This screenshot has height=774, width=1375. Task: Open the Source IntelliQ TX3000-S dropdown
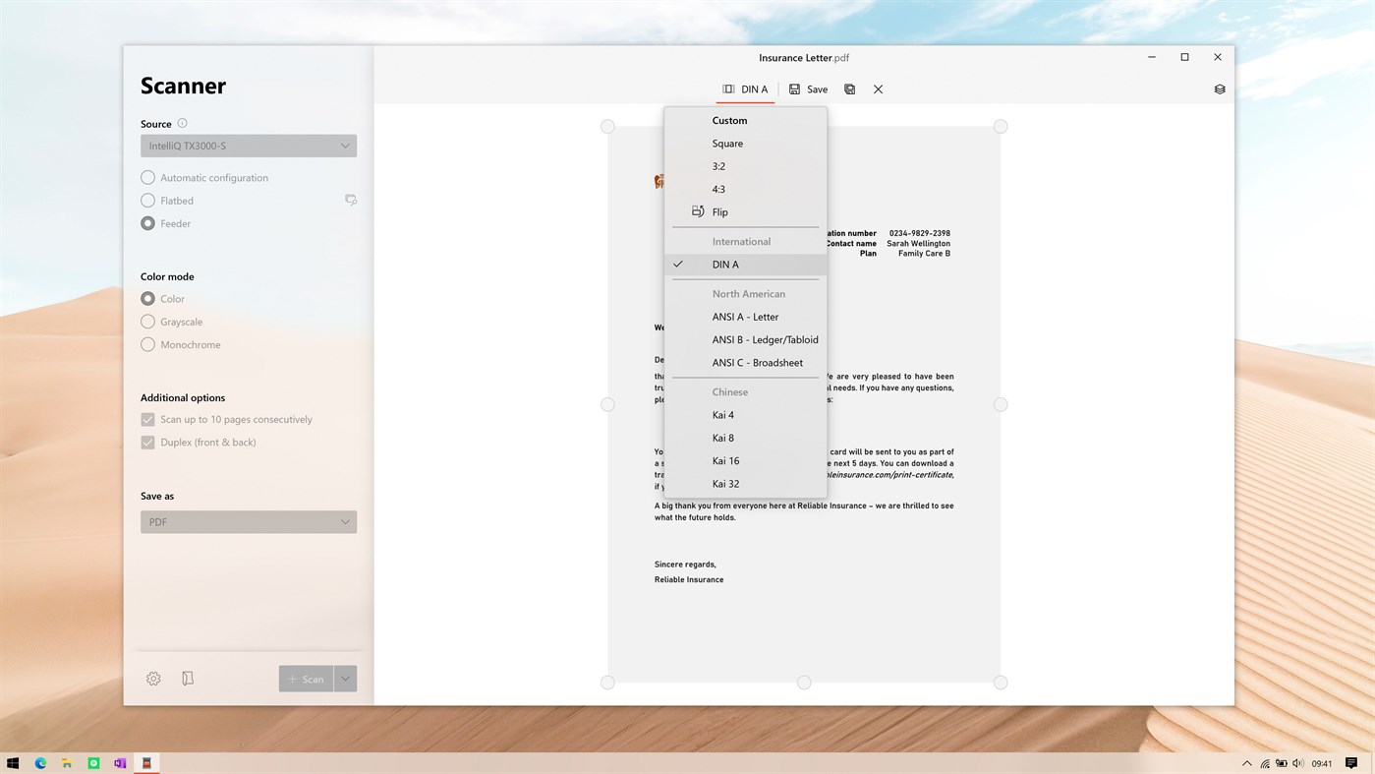click(x=249, y=146)
